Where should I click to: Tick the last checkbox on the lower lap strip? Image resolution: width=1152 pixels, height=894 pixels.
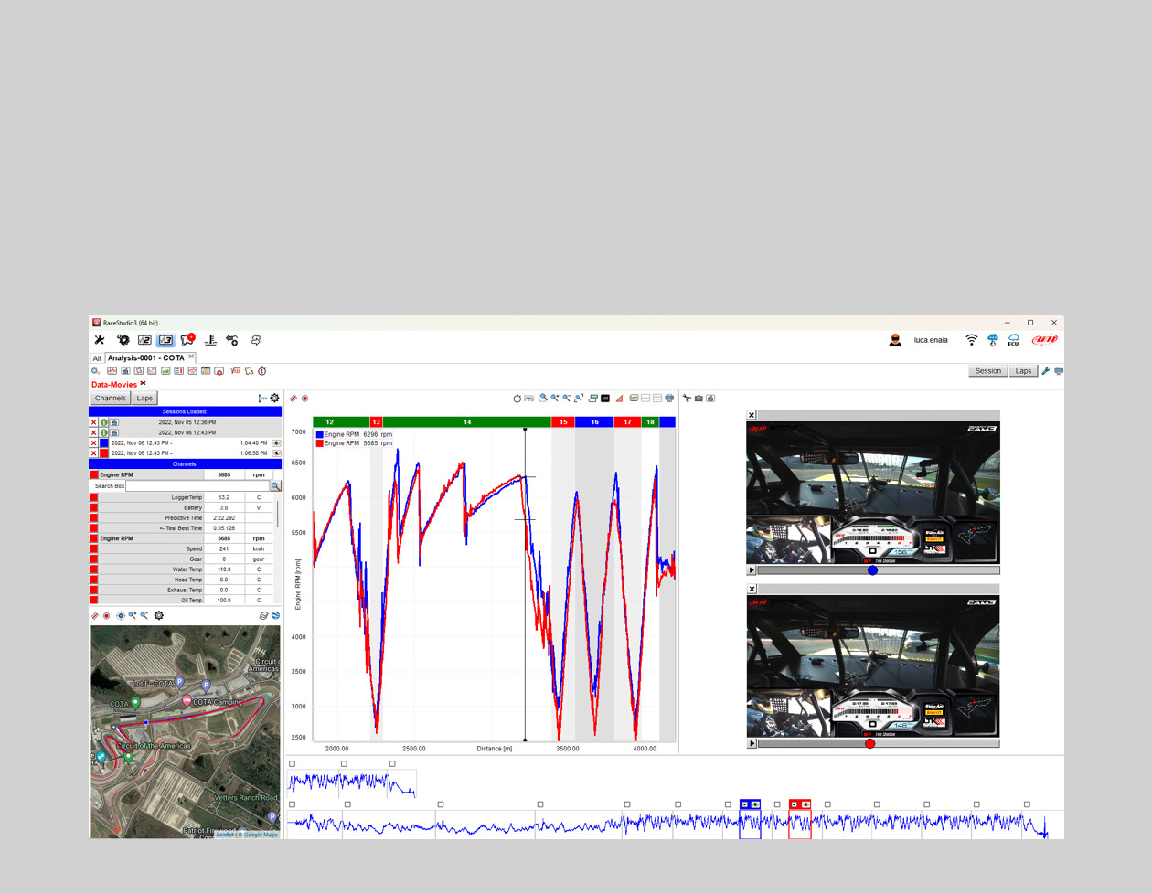[1027, 804]
